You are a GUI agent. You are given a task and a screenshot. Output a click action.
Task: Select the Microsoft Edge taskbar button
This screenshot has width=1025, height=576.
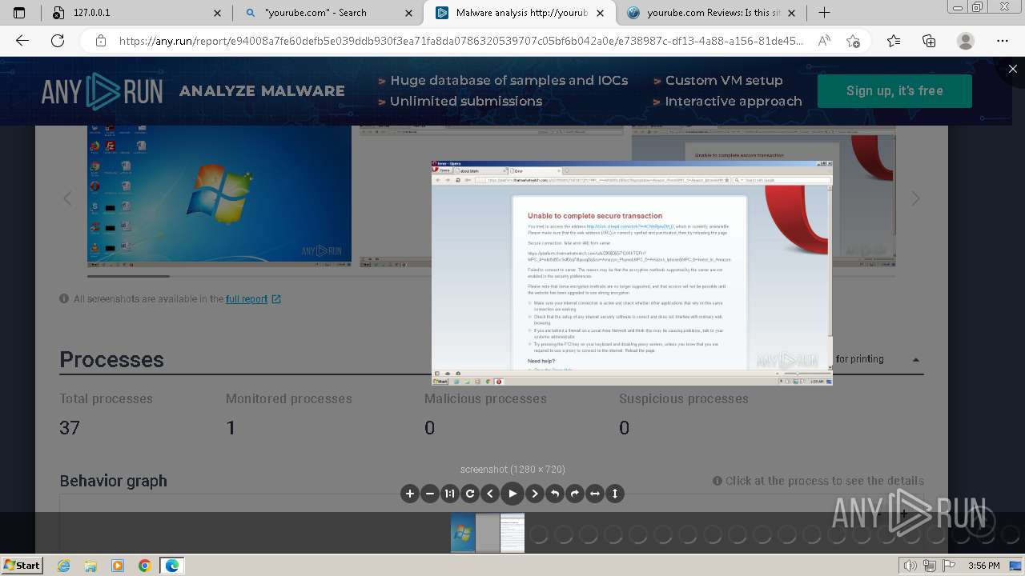pyautogui.click(x=172, y=566)
